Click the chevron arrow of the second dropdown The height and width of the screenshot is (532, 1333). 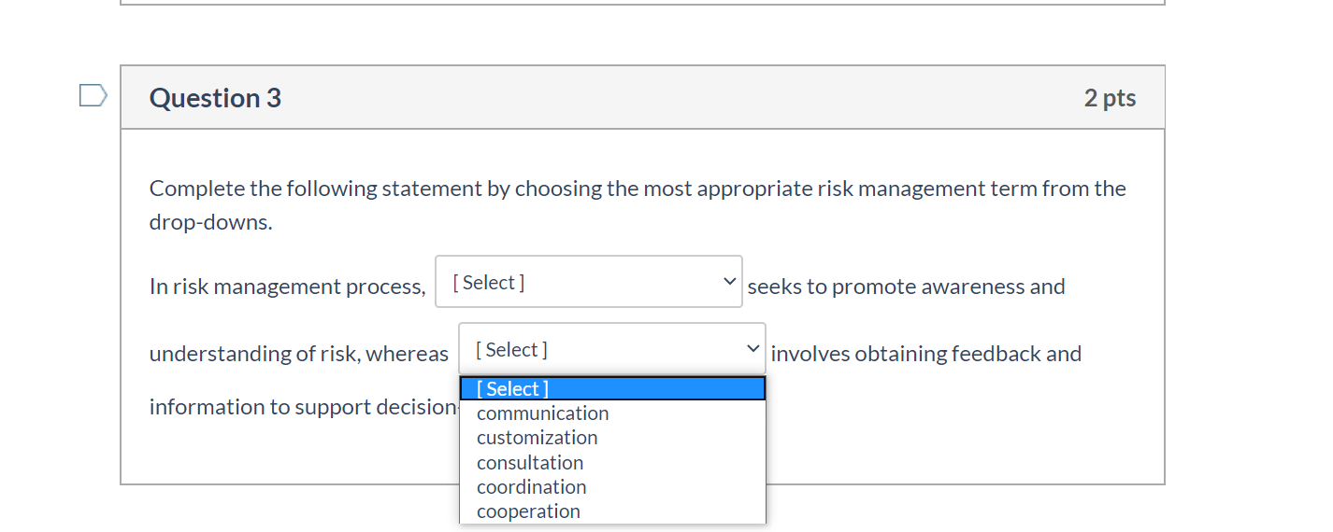tap(752, 349)
